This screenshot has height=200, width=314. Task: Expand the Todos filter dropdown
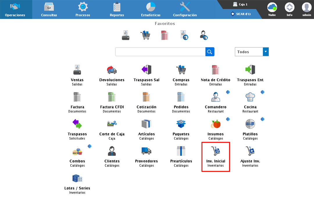265,52
